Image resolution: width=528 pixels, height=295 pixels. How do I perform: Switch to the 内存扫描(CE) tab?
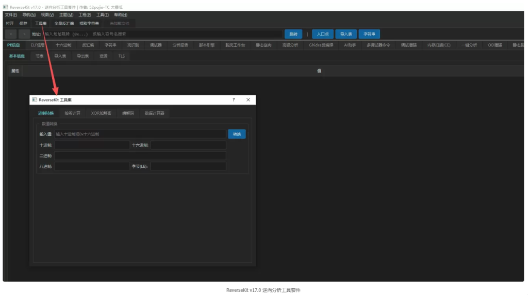(439, 45)
